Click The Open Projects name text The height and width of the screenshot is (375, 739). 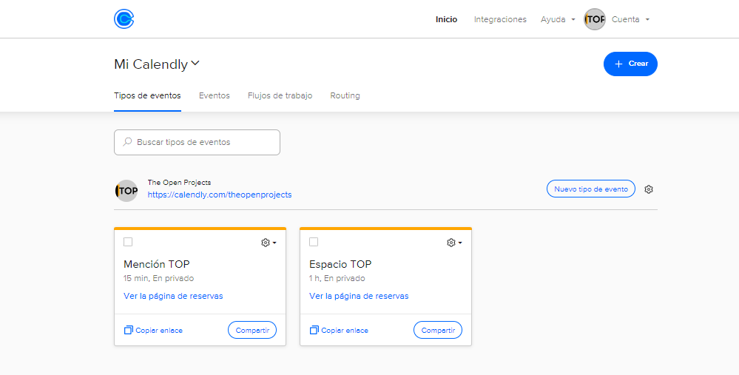click(179, 182)
